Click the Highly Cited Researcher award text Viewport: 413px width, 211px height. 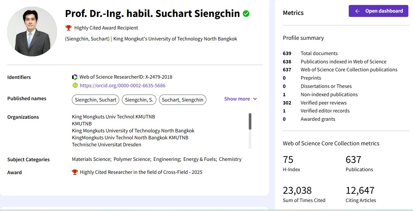tap(141, 172)
